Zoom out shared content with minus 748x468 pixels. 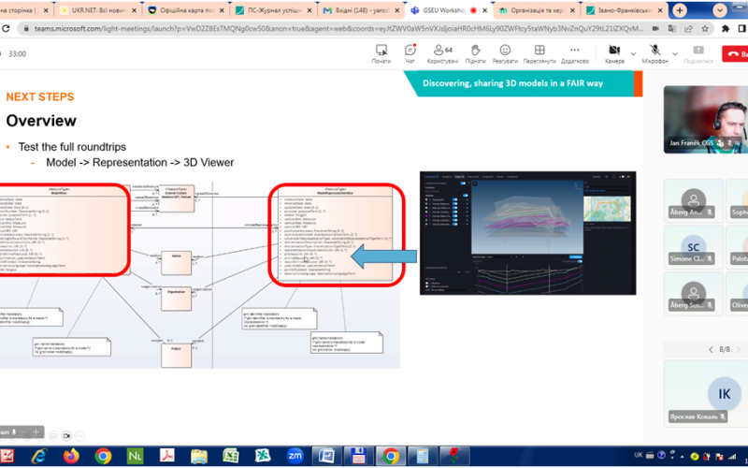click(25, 432)
